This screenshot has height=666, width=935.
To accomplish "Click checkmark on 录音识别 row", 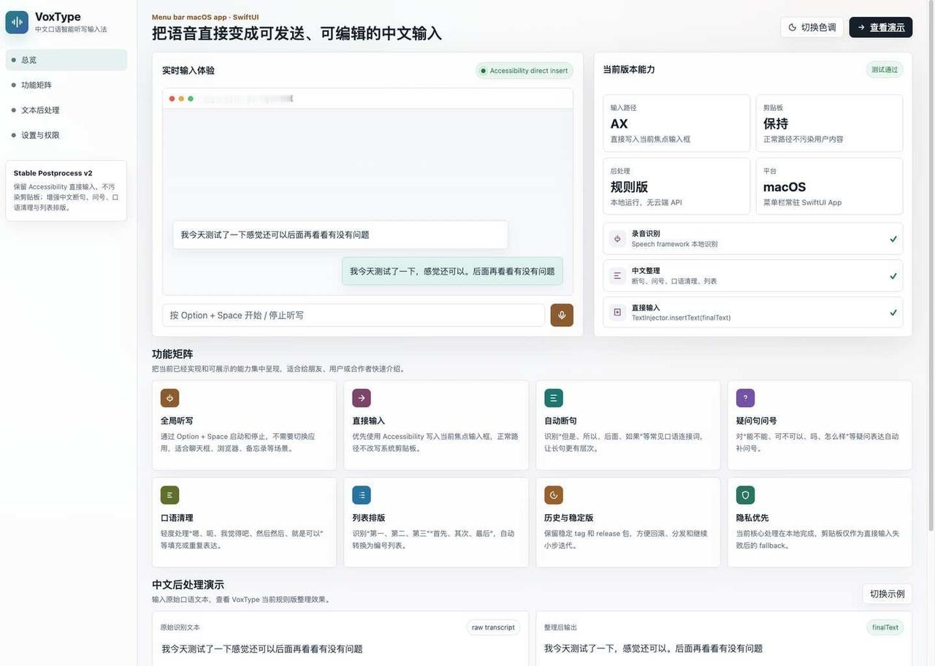I will 893,239.
